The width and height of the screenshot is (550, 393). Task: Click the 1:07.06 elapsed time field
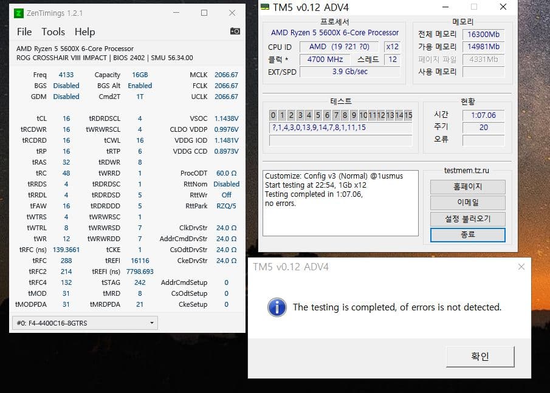click(x=483, y=115)
